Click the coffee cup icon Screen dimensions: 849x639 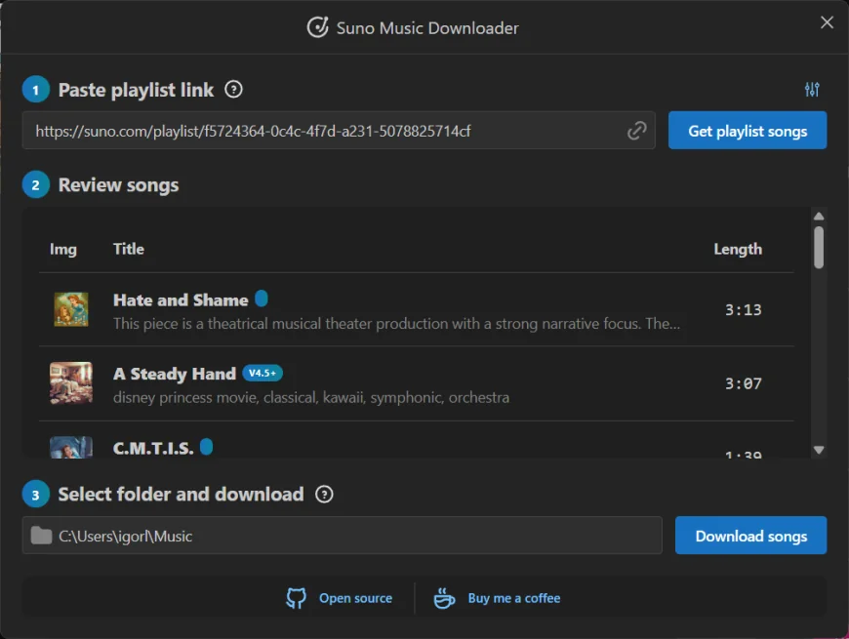444,598
